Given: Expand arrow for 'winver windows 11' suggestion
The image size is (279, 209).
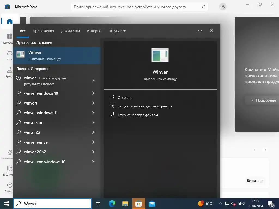Looking at the screenshot, I should [93, 113].
